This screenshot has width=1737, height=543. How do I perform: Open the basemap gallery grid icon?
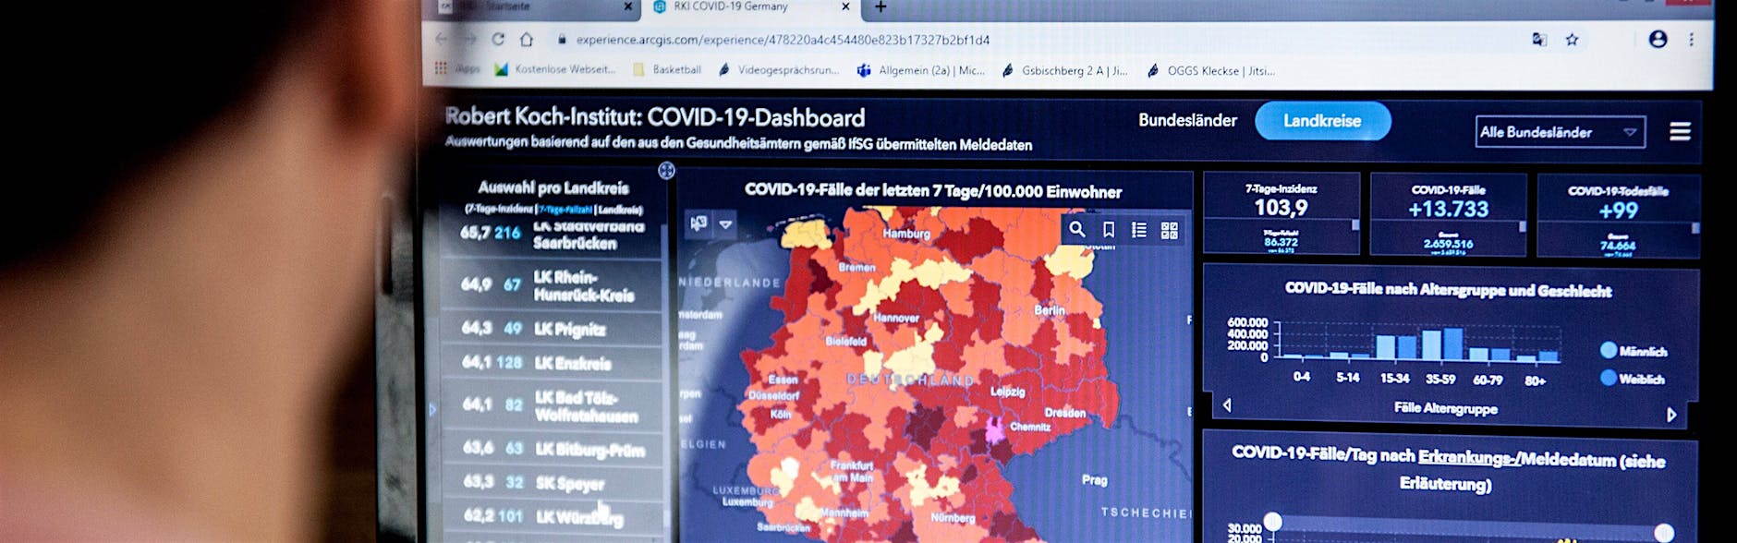click(1169, 231)
